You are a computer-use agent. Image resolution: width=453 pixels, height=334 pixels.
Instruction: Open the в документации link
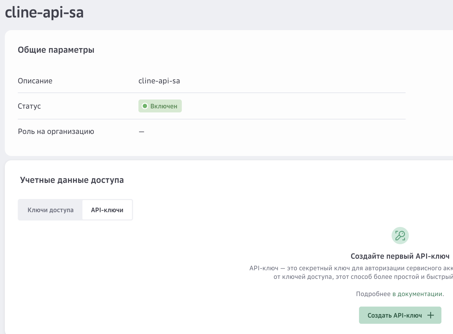(x=418, y=294)
